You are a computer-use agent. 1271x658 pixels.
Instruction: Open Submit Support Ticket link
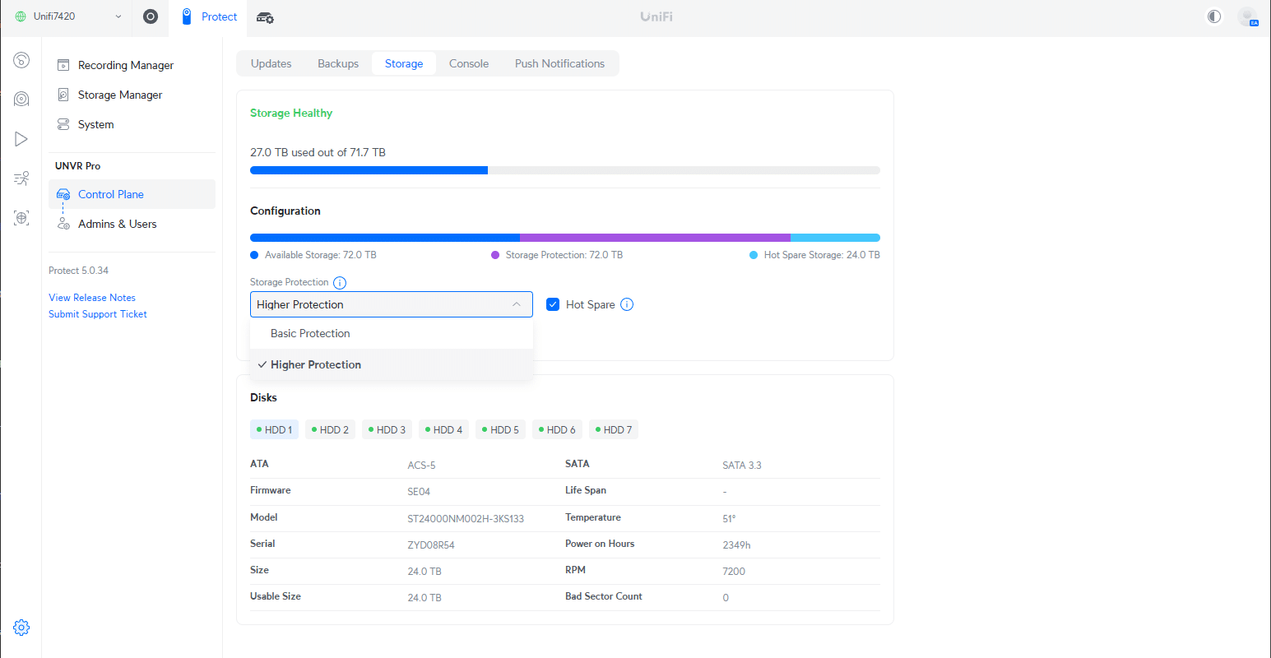tap(98, 314)
